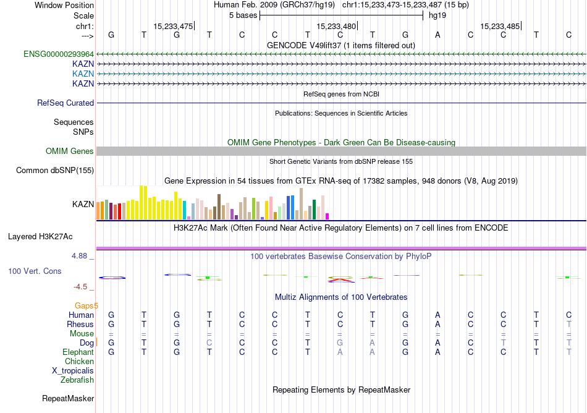
Task: Click 'RefSeq genes from NCBI' title
Action: click(341, 95)
